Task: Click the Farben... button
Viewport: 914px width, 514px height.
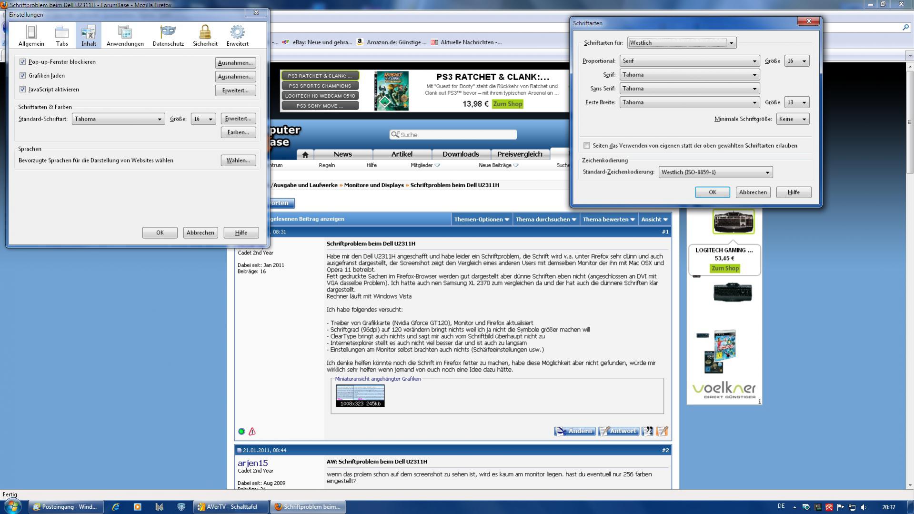Action: [x=238, y=132]
